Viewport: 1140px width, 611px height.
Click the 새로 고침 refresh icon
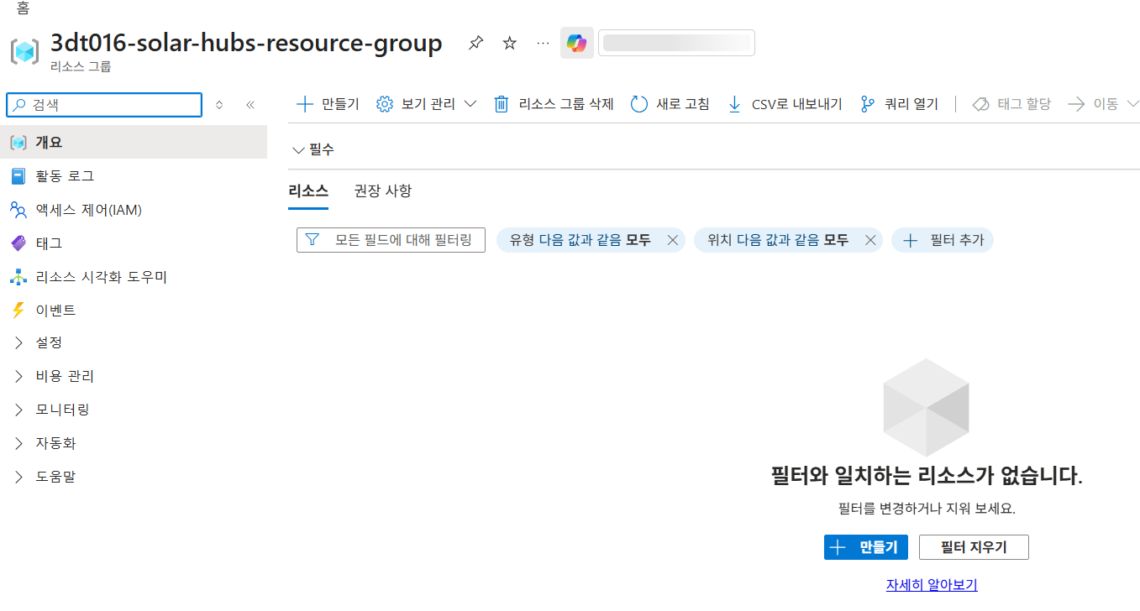(639, 104)
